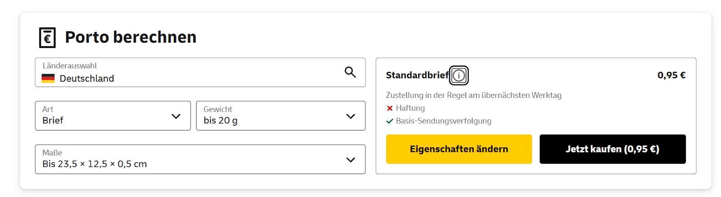Click the euro receipt icon beside Porto berechnen
721x197 pixels.
tap(47, 38)
